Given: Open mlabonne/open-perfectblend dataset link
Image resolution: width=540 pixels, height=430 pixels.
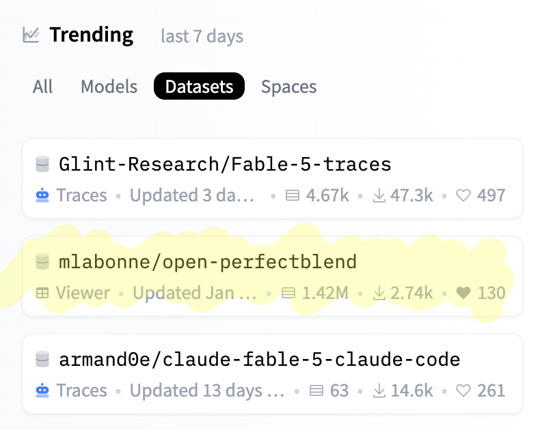Looking at the screenshot, I should [x=208, y=262].
